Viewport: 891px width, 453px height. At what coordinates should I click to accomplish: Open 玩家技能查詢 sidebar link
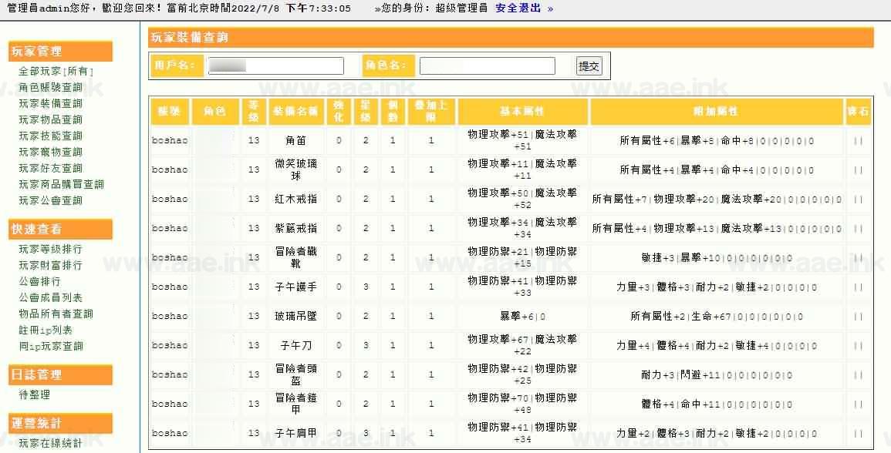[51, 136]
